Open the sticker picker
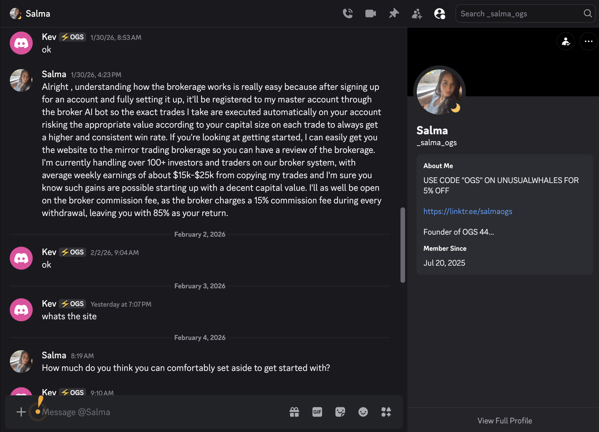The width and height of the screenshot is (599, 432). (340, 412)
